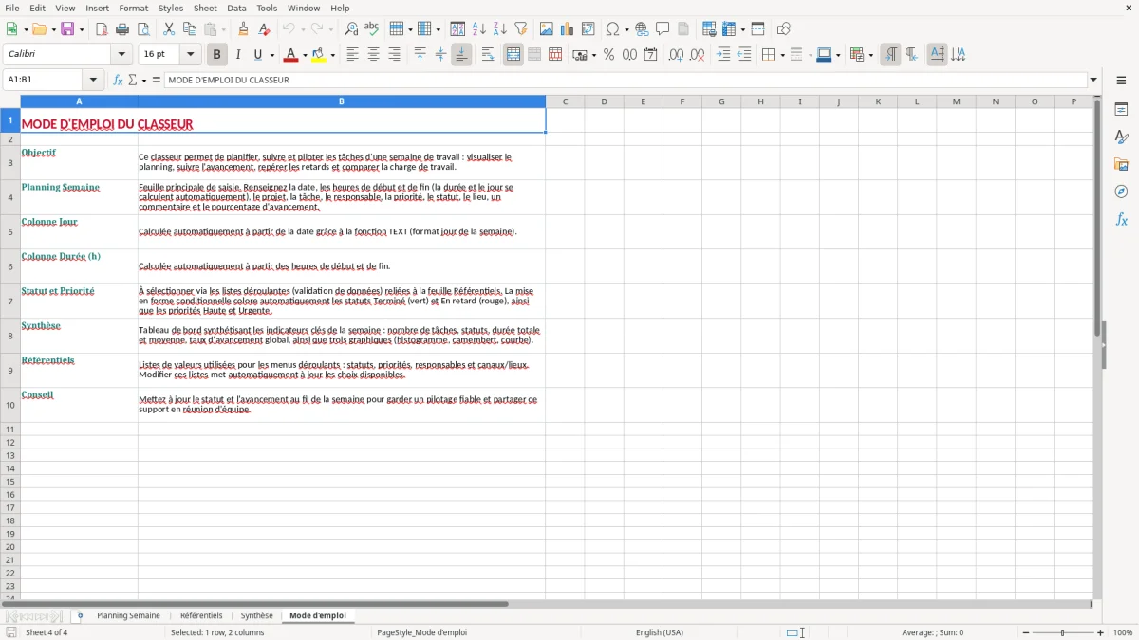The height and width of the screenshot is (640, 1139).
Task: Click Insert Hyperlink icon
Action: [x=642, y=29]
